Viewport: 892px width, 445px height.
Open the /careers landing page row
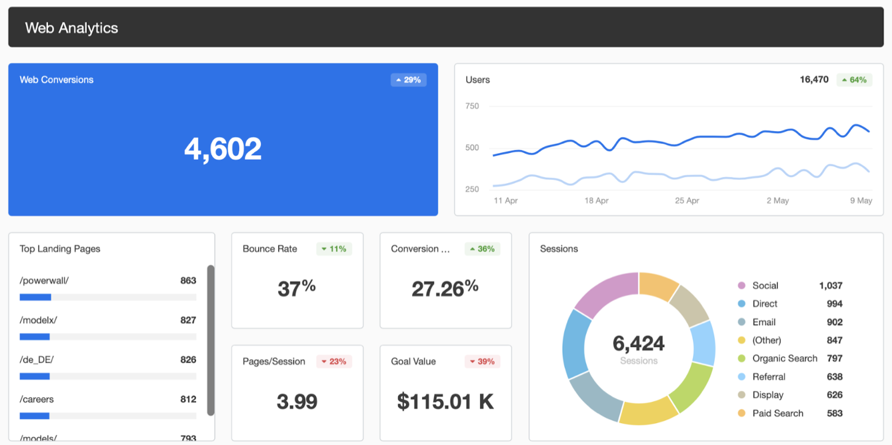click(108, 406)
